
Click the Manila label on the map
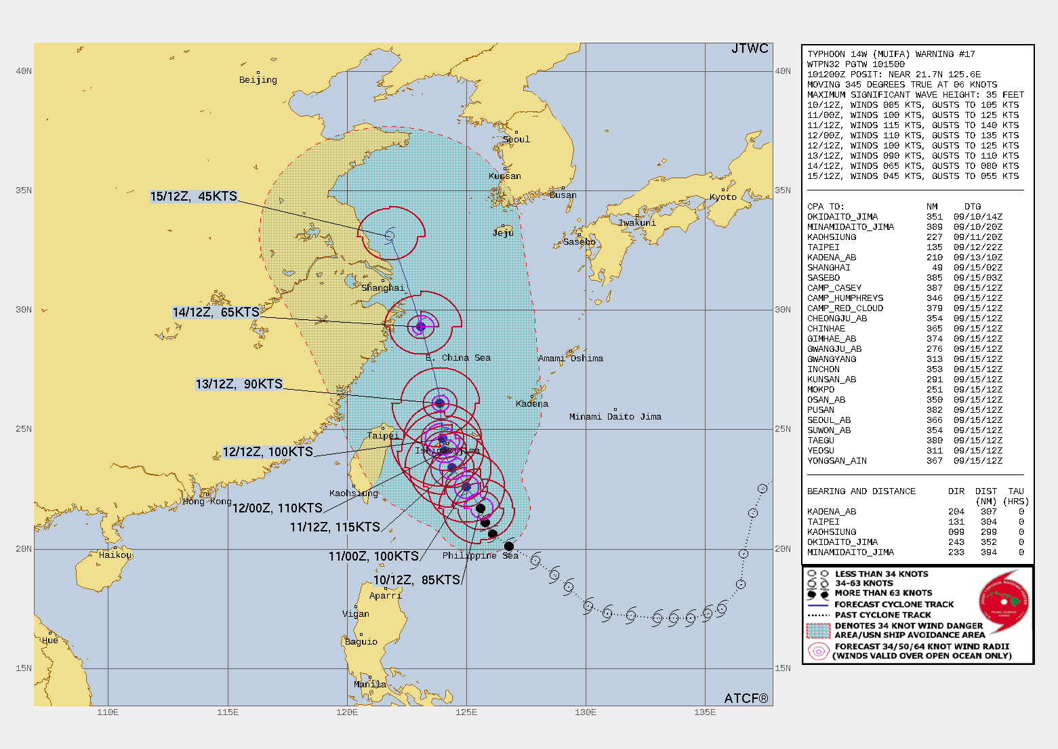click(x=370, y=685)
